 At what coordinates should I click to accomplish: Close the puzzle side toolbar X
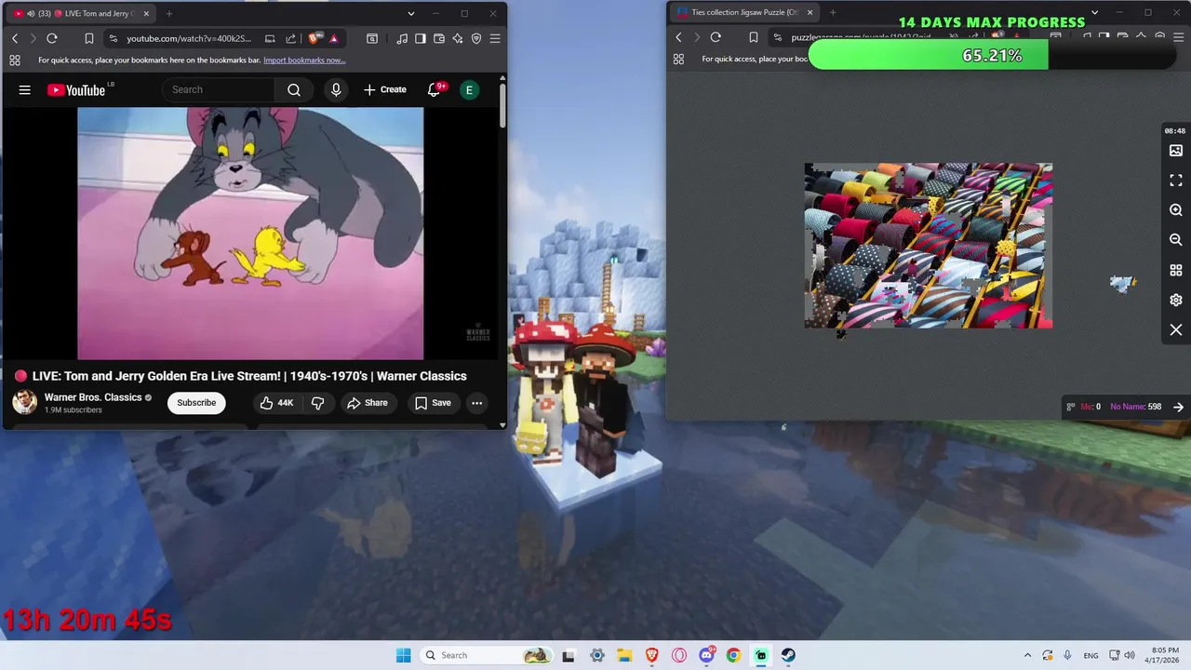pyautogui.click(x=1176, y=330)
